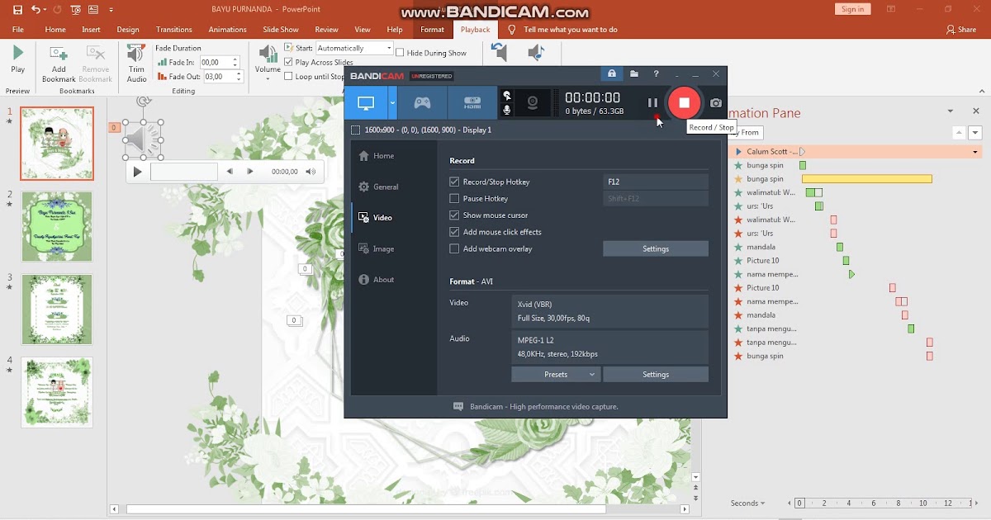
Task: Skip audio forward in on-slide player
Action: 250,172
